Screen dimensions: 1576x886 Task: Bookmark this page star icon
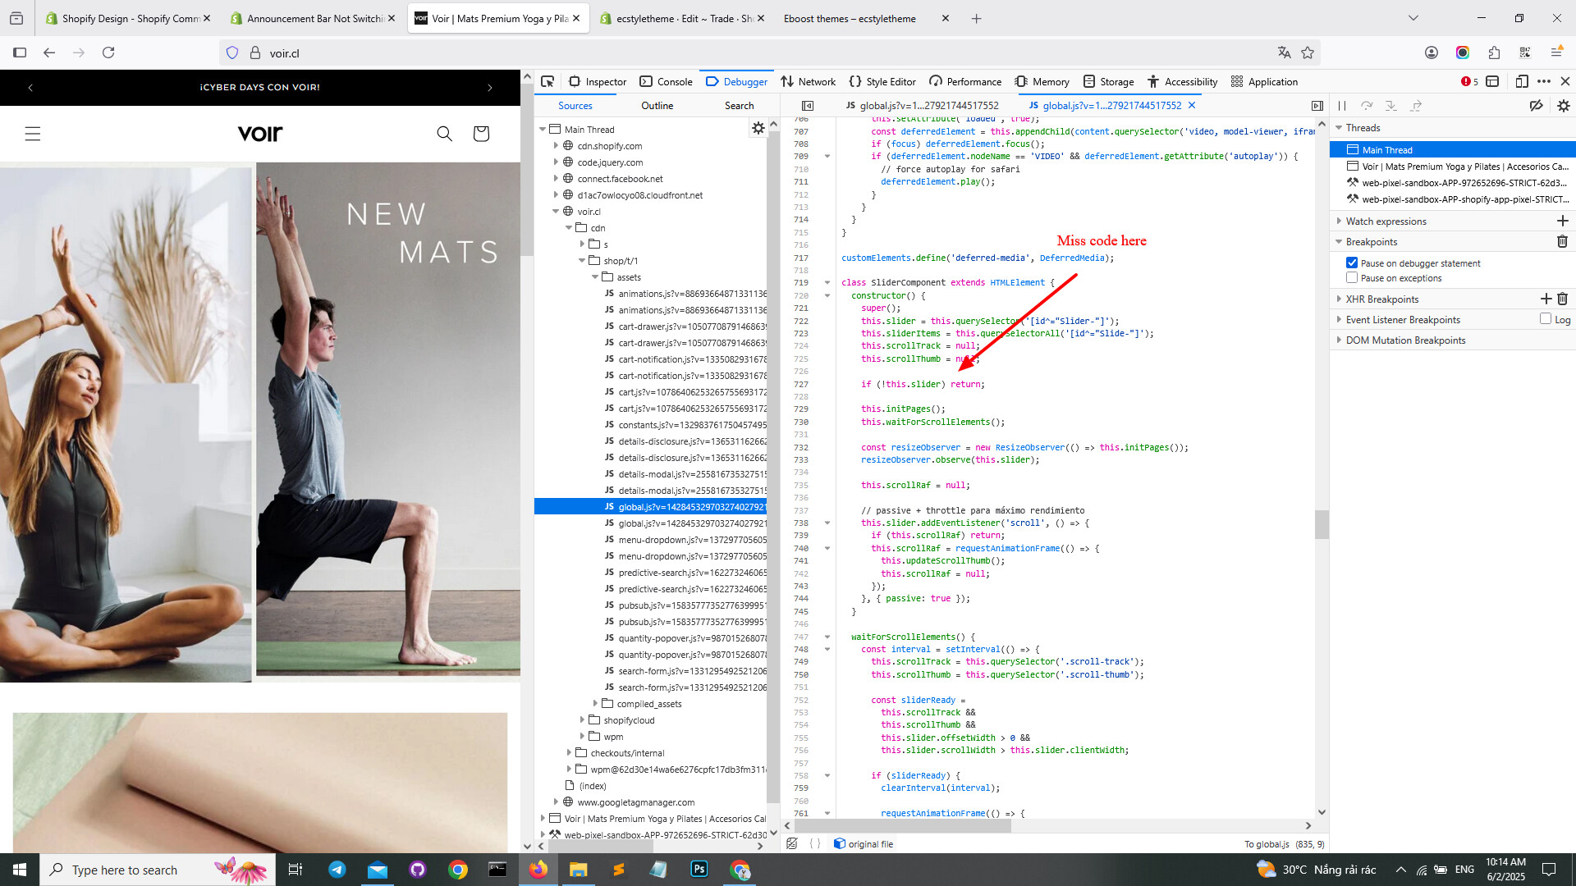pyautogui.click(x=1308, y=53)
